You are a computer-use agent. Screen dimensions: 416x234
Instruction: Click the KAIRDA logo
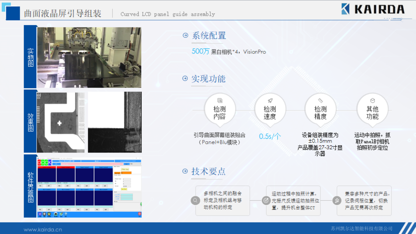point(373,9)
